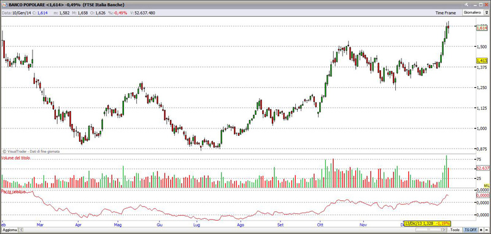Click the 75 volume axis label
491x234 pixels.
(x=479, y=159)
